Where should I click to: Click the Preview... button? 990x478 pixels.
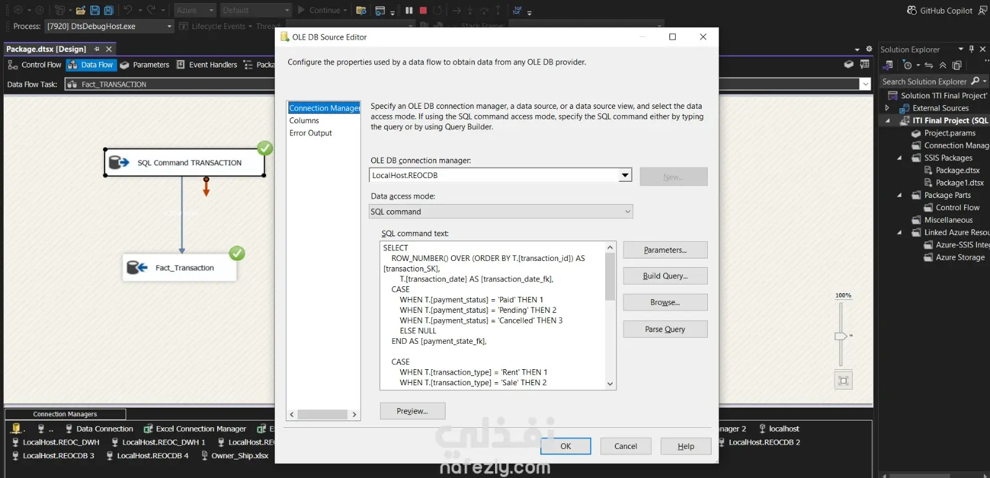tap(412, 411)
